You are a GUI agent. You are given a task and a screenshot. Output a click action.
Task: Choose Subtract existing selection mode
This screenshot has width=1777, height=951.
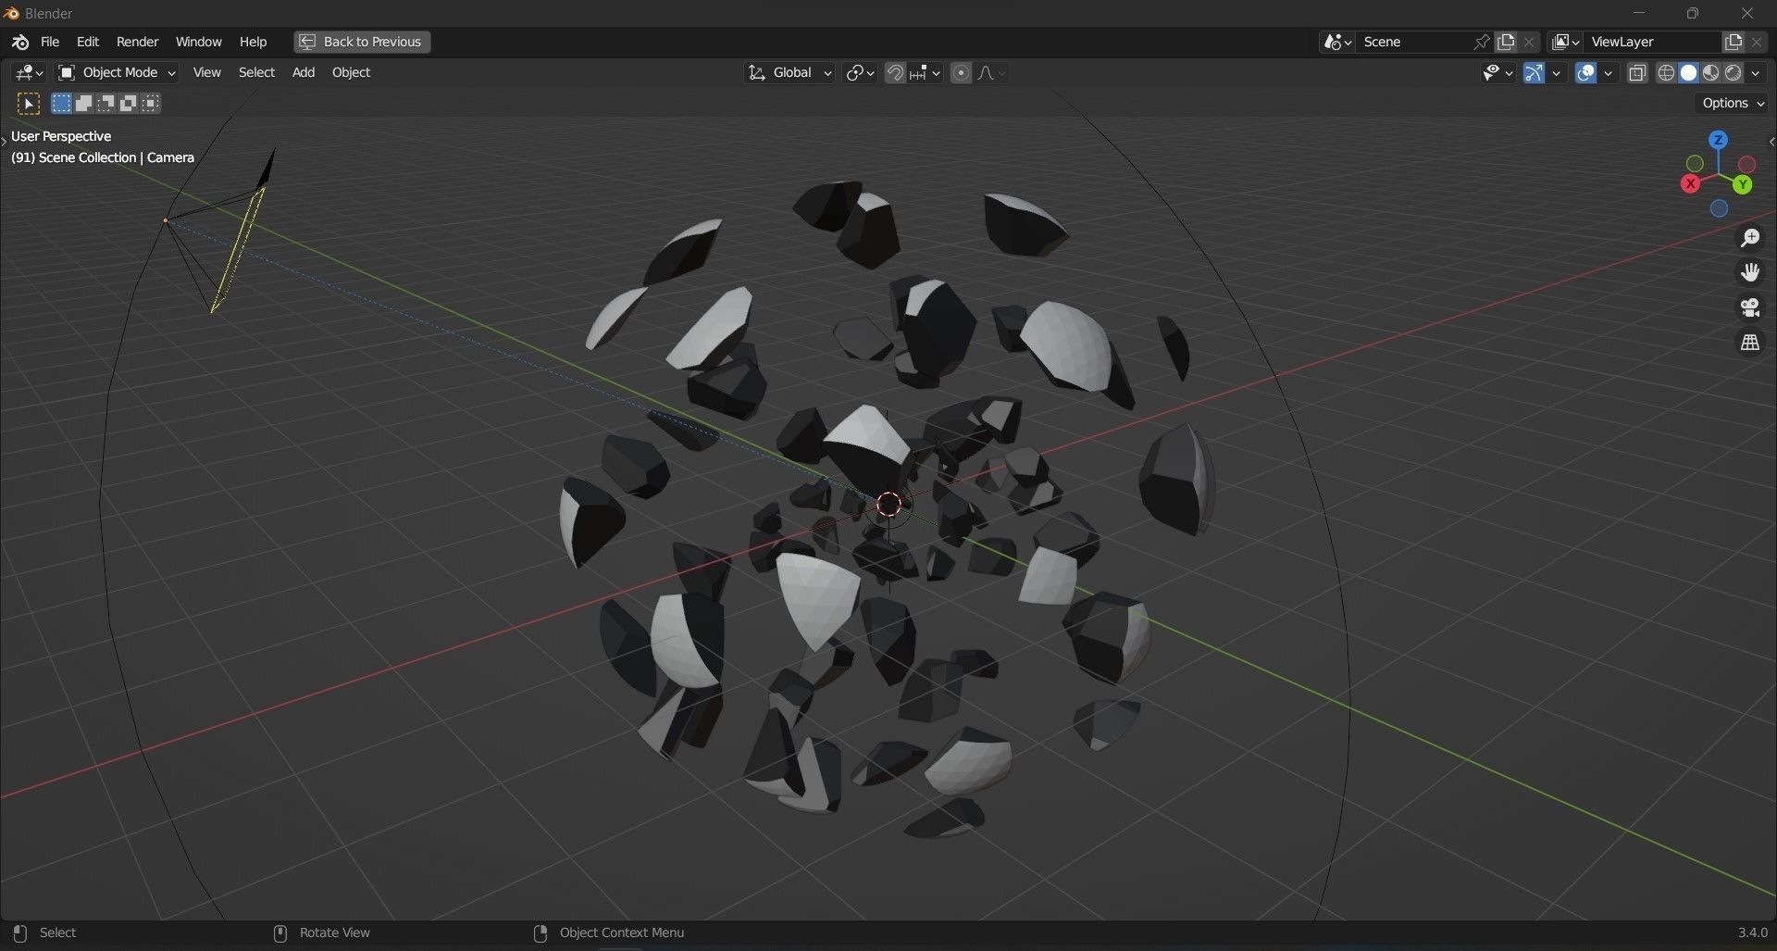[106, 104]
